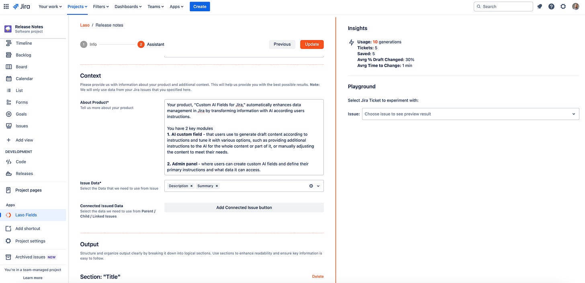This screenshot has width=585, height=283.
Task: Clear all Issue Data selections
Action: [311, 186]
